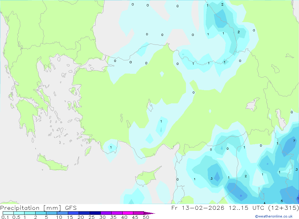Click the 25 to 30 mm legend swatch

point(95,213)
